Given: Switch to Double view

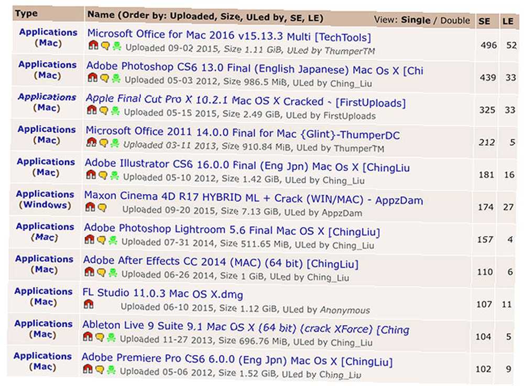Looking at the screenshot, I should pyautogui.click(x=455, y=20).
